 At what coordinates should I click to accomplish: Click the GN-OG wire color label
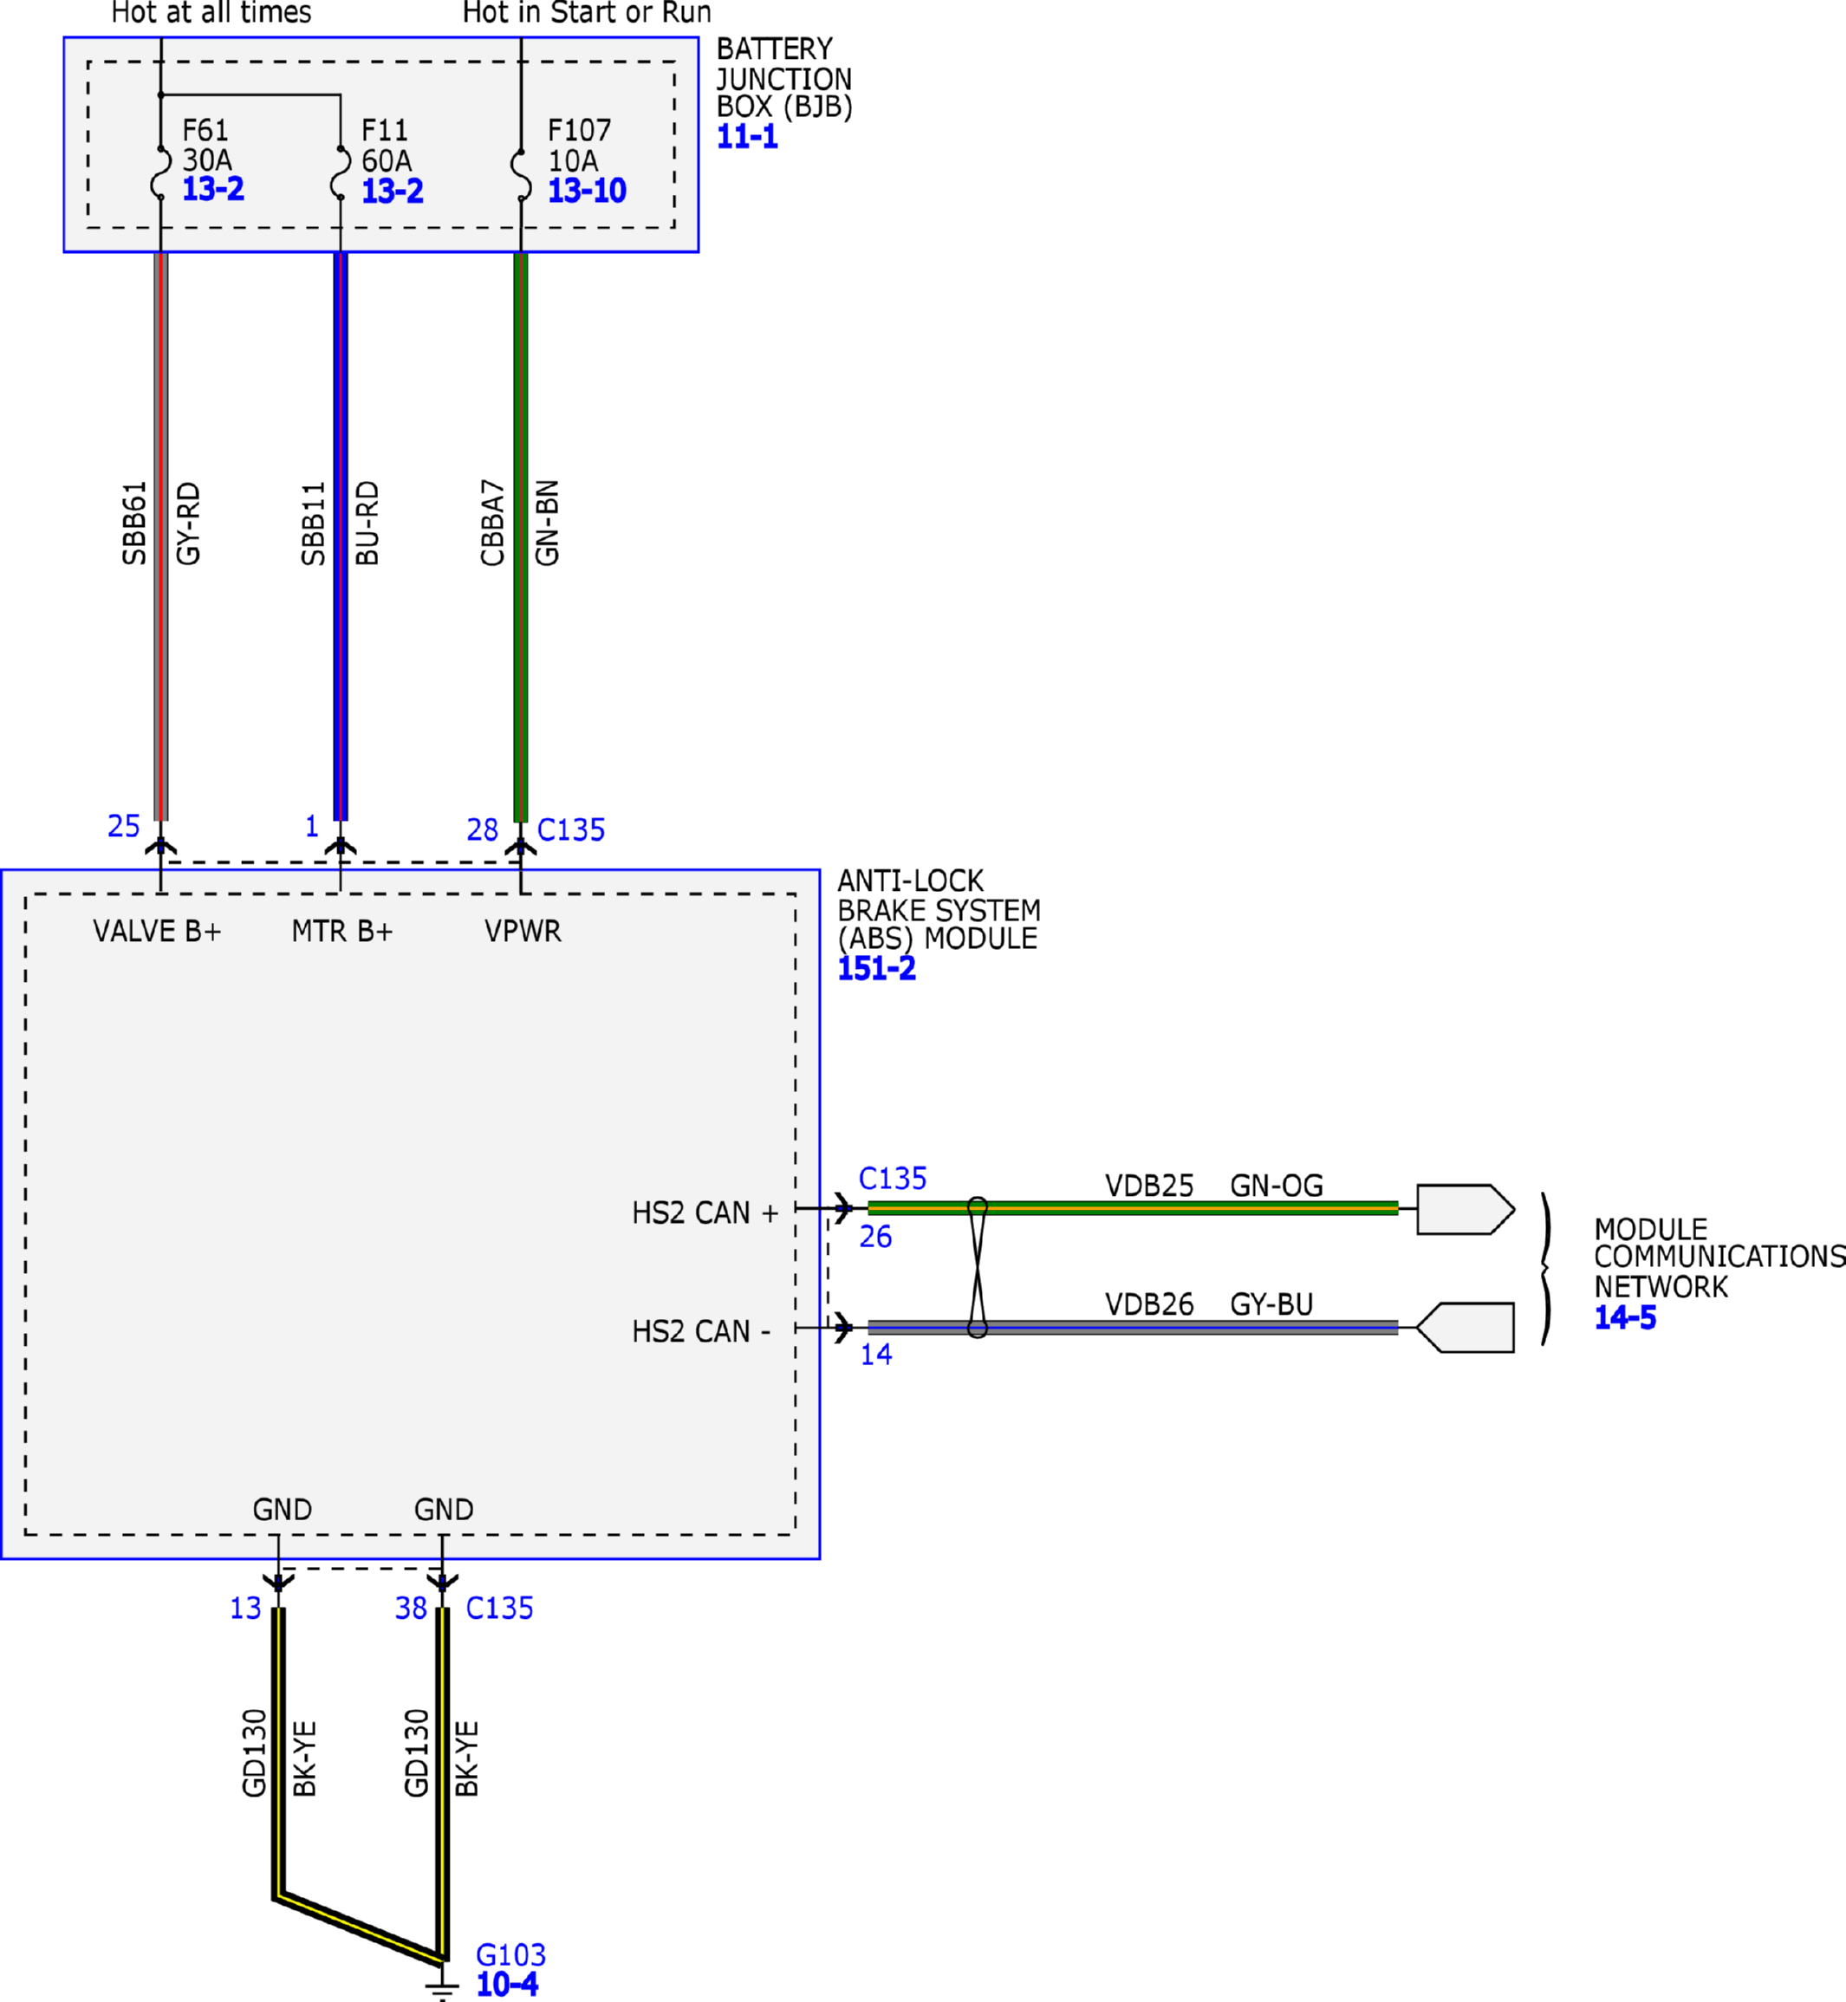coord(1277,1186)
